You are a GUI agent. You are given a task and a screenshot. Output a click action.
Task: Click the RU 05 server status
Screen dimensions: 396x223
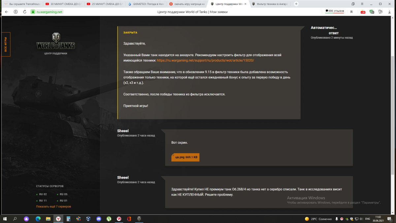click(62, 194)
